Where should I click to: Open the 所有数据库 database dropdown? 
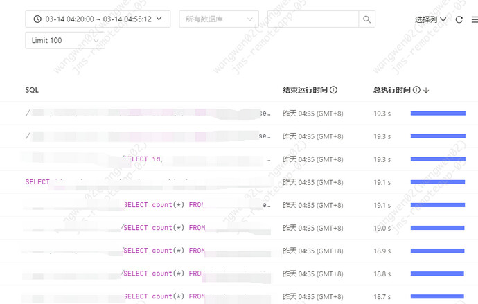(x=219, y=19)
